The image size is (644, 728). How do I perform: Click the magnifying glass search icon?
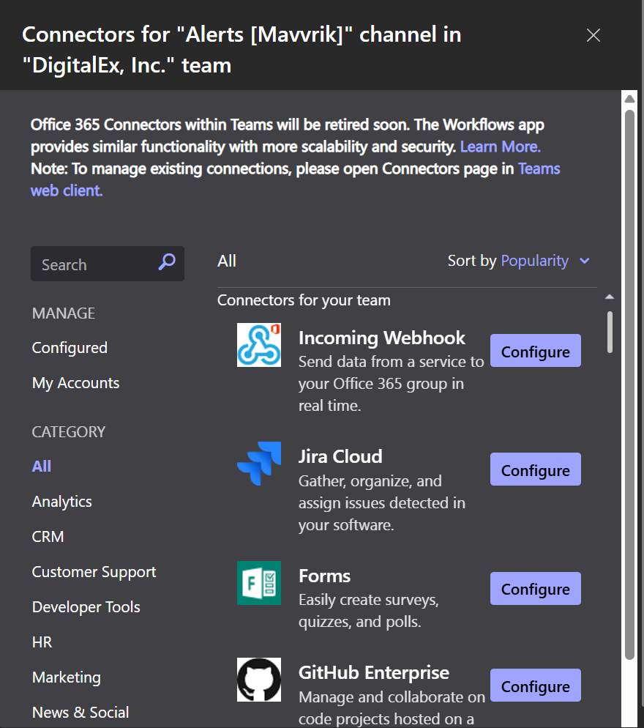(x=167, y=262)
